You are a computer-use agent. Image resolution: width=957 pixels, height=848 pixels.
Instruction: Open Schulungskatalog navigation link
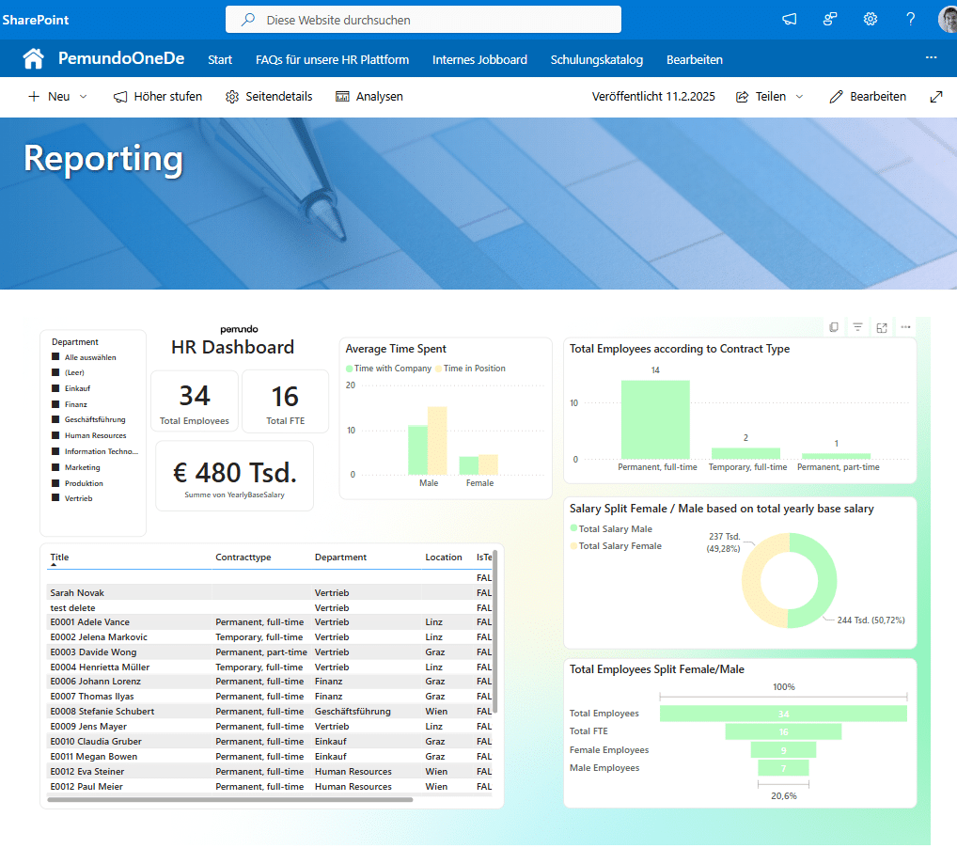click(596, 60)
